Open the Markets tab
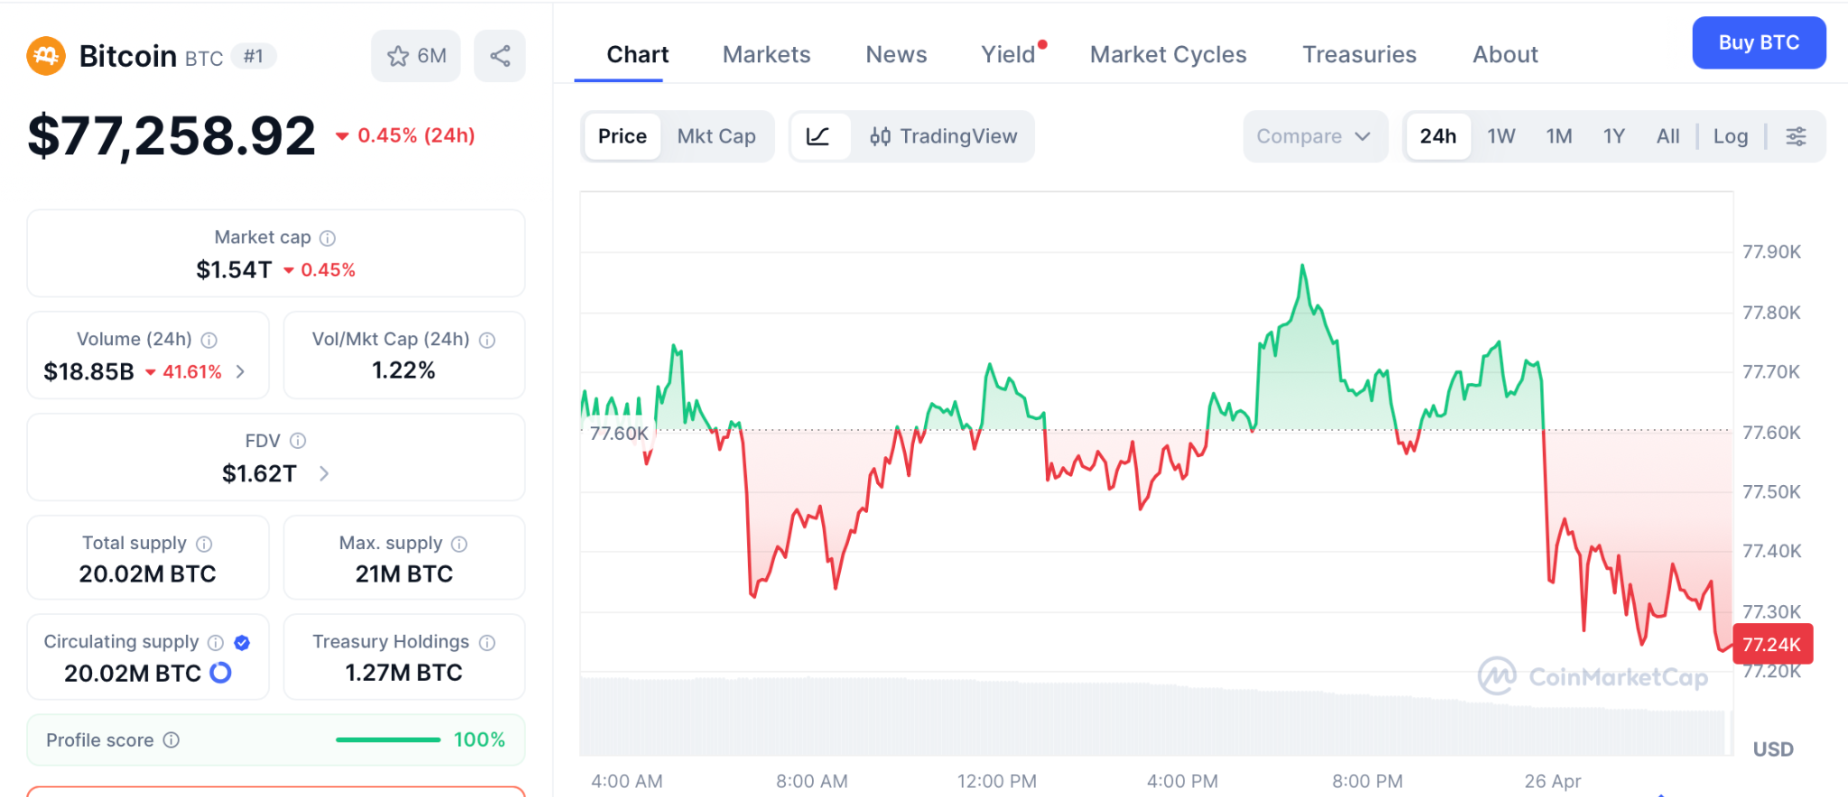1848x797 pixels. coord(766,55)
